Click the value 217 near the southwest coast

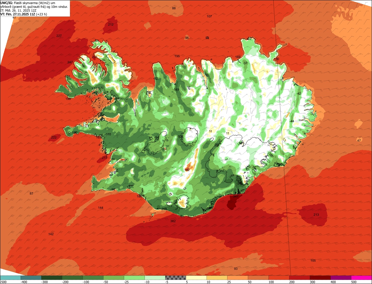pos(105,158)
